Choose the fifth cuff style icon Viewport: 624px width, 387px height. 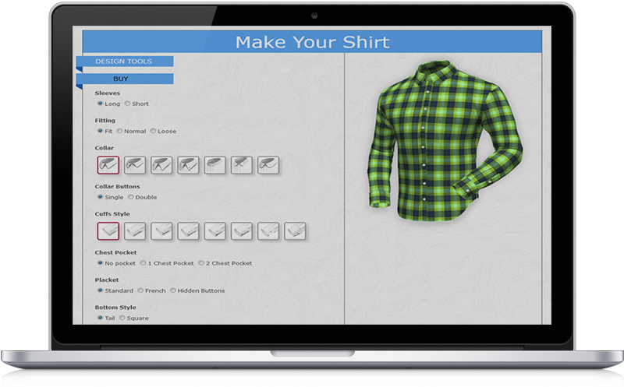coord(215,230)
